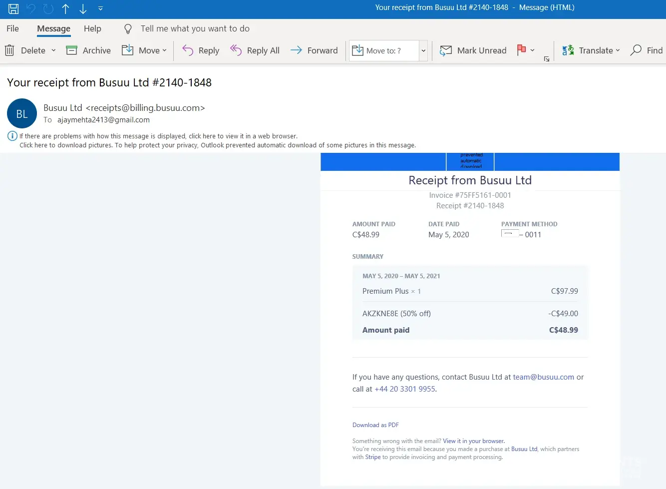The height and width of the screenshot is (489, 666).
Task: Click the Save icon in title bar
Action: click(13, 8)
